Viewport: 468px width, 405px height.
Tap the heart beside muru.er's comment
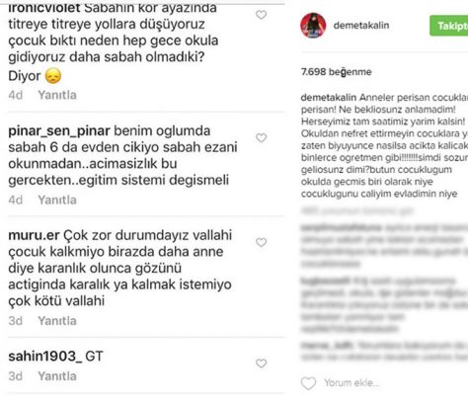point(262,243)
